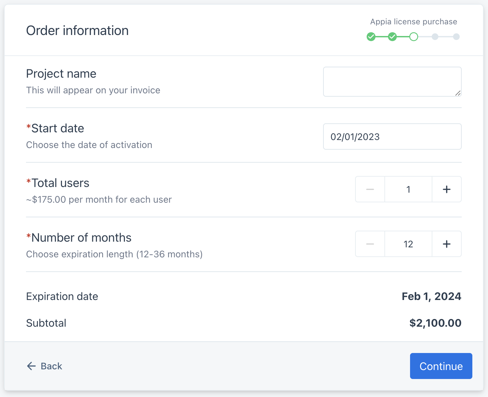
Task: Click the left arrow icon beside Back
Action: pos(31,366)
